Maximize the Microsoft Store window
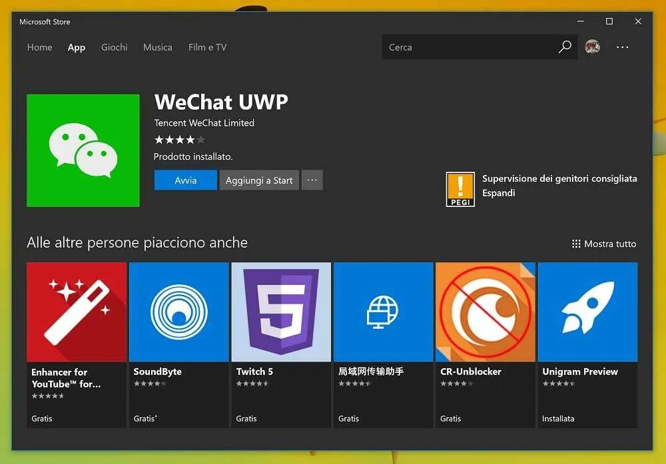Screen dimensions: 666x464 (x=609, y=21)
